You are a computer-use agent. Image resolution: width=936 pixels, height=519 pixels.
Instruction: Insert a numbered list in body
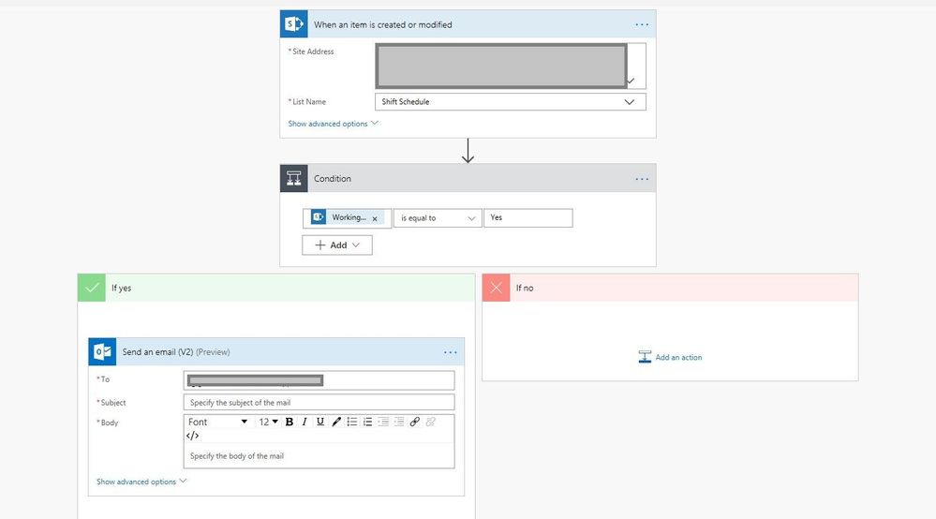(367, 422)
